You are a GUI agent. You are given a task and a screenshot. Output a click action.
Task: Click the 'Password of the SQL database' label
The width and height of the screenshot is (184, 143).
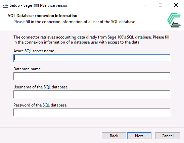[40, 105]
